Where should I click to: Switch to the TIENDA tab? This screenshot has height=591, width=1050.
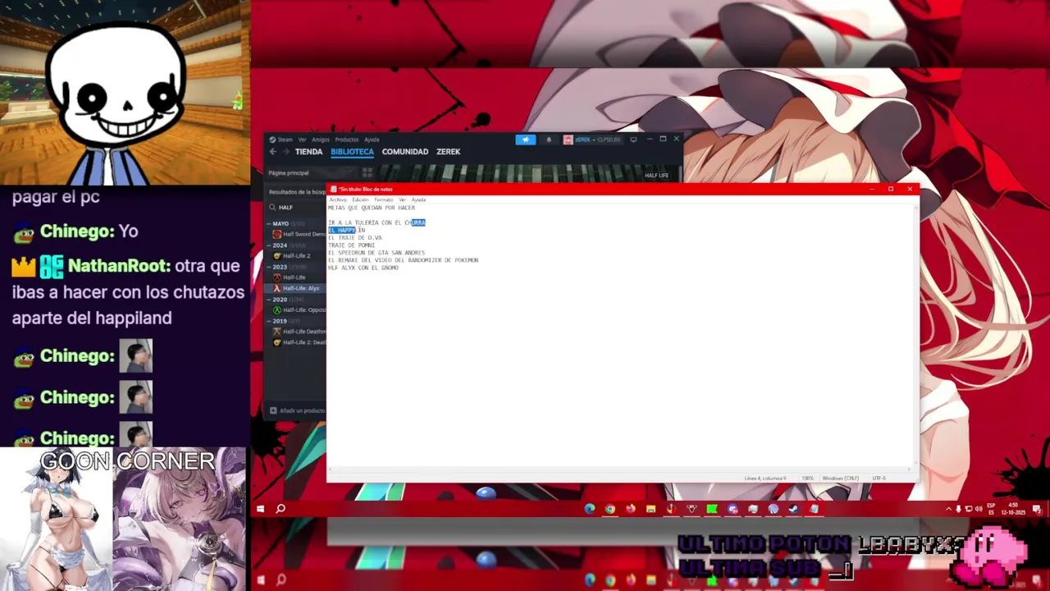(308, 152)
